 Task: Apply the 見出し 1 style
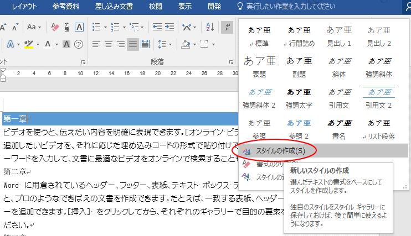click(338, 36)
